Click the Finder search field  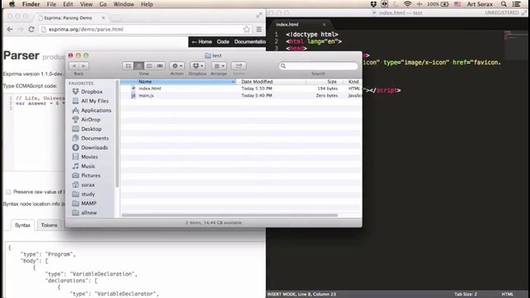(318, 66)
